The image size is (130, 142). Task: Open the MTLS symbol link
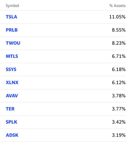(12, 56)
